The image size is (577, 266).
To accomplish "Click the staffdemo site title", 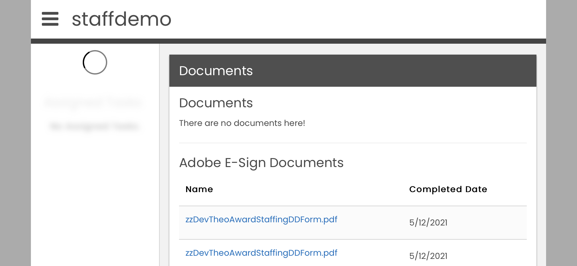I will (x=121, y=19).
